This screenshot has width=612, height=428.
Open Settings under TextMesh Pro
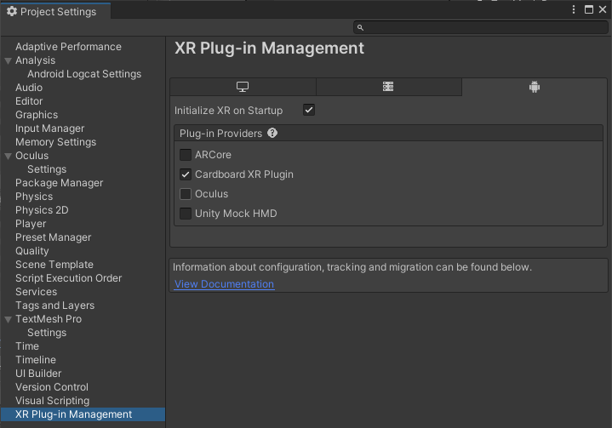[47, 333]
